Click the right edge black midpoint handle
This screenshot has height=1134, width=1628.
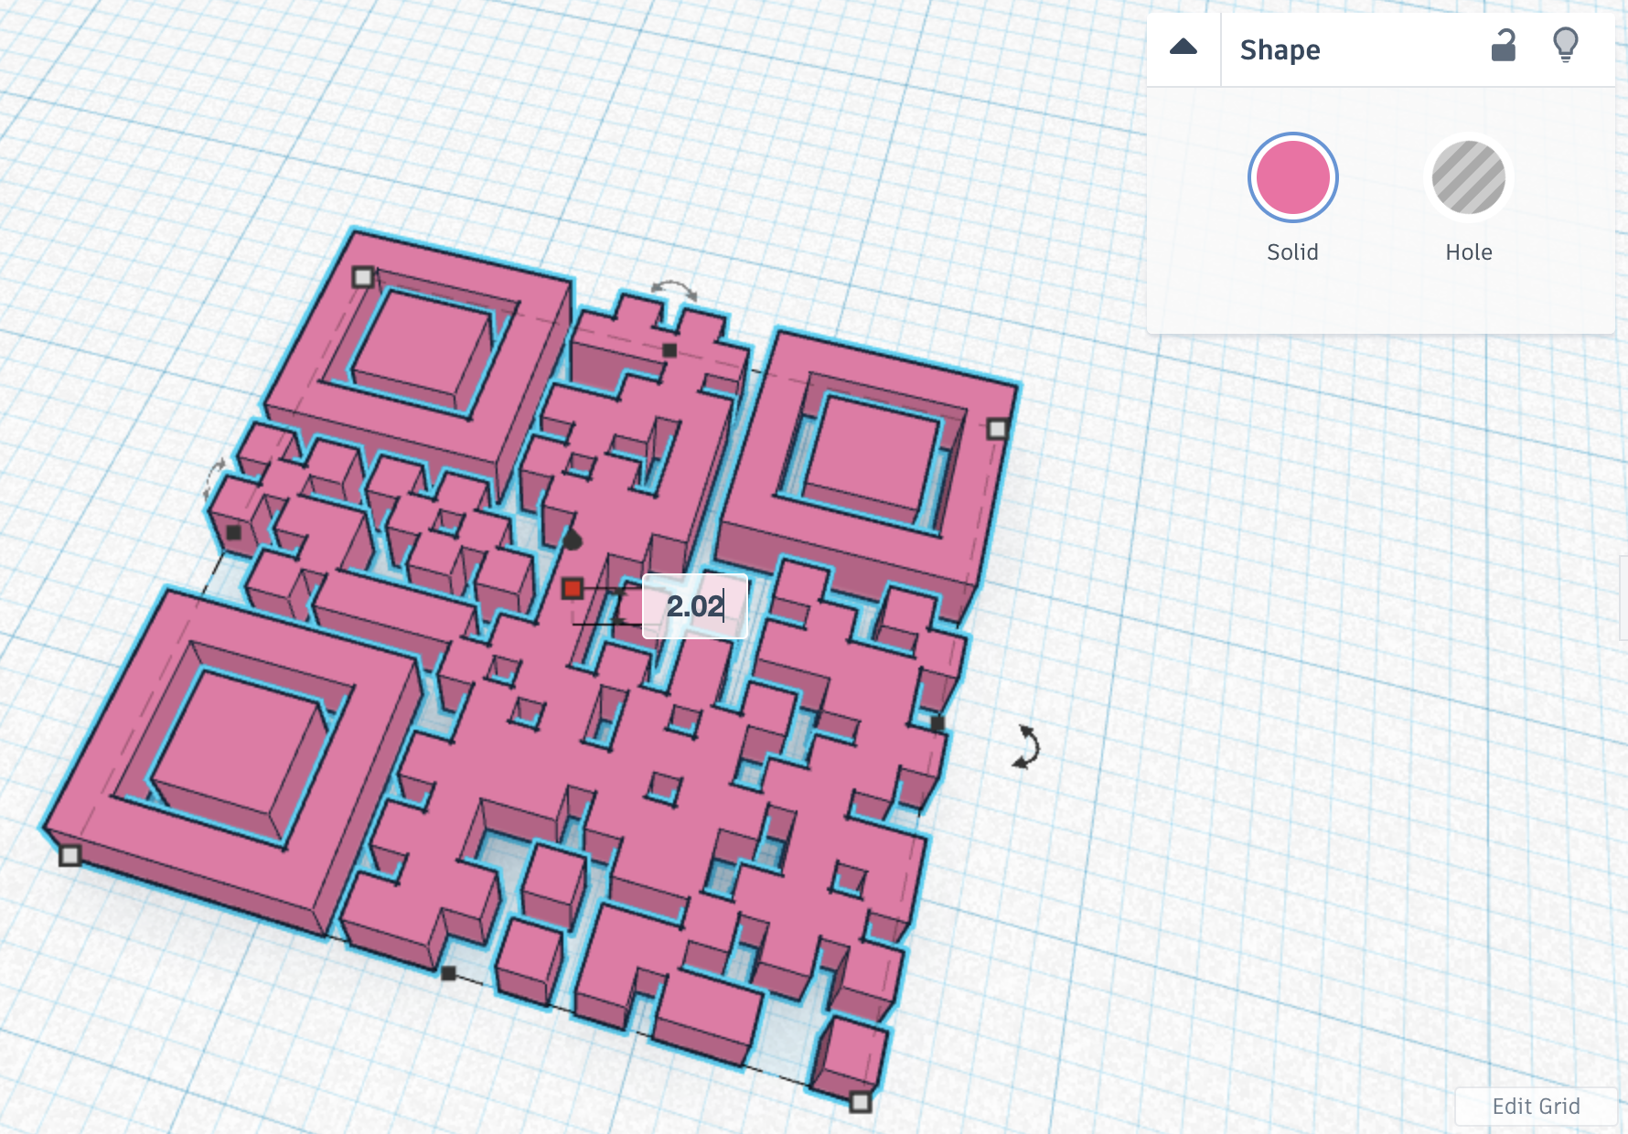click(x=937, y=723)
